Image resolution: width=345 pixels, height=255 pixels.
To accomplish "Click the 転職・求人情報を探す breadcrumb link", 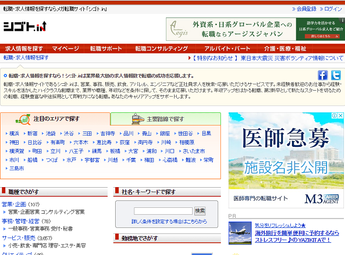I will pyautogui.click(x=26, y=58).
